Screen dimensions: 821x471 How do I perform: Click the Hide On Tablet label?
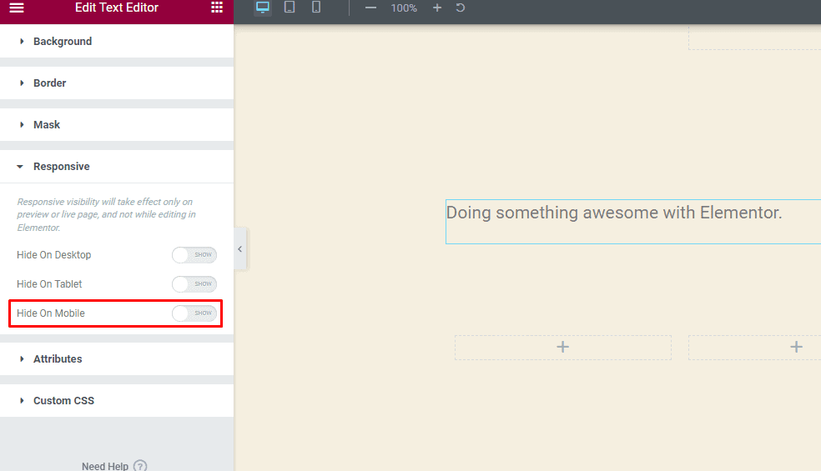click(x=49, y=284)
